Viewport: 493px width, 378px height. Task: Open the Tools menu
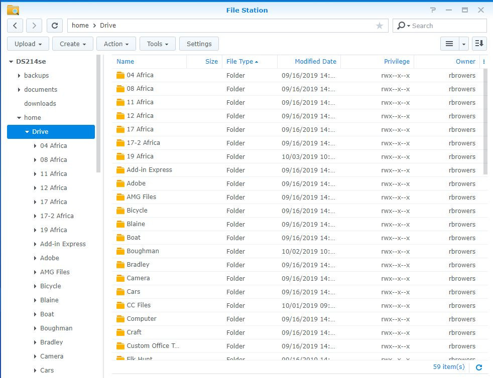click(x=157, y=44)
